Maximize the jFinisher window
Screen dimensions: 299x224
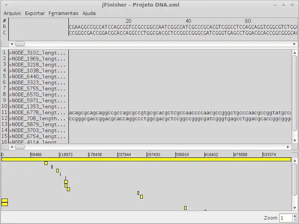[x=284, y=5]
